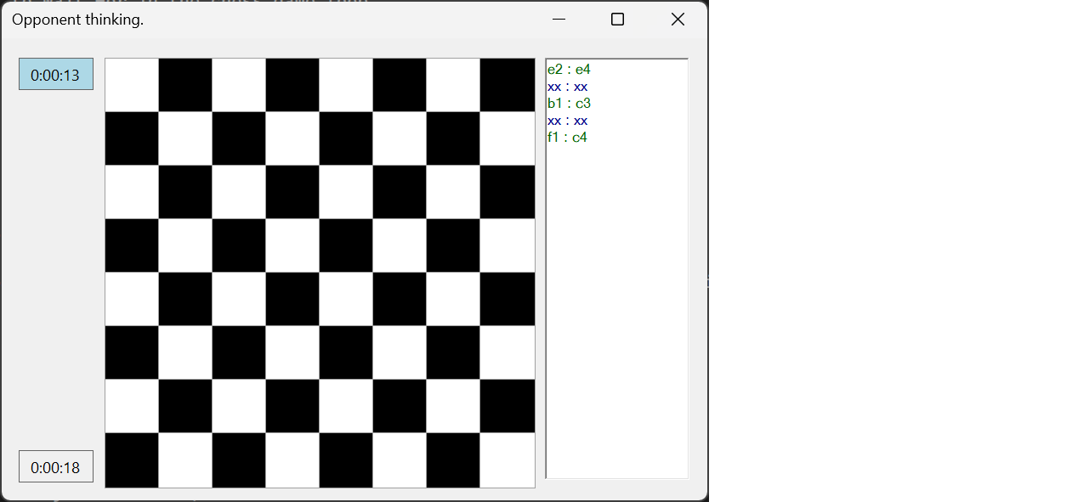Click the second square in the top row
The height and width of the screenshot is (502, 1072).
(x=185, y=83)
